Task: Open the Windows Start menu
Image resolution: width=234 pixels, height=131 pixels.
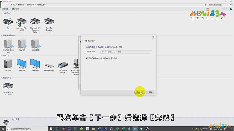Action: [x=3, y=128]
